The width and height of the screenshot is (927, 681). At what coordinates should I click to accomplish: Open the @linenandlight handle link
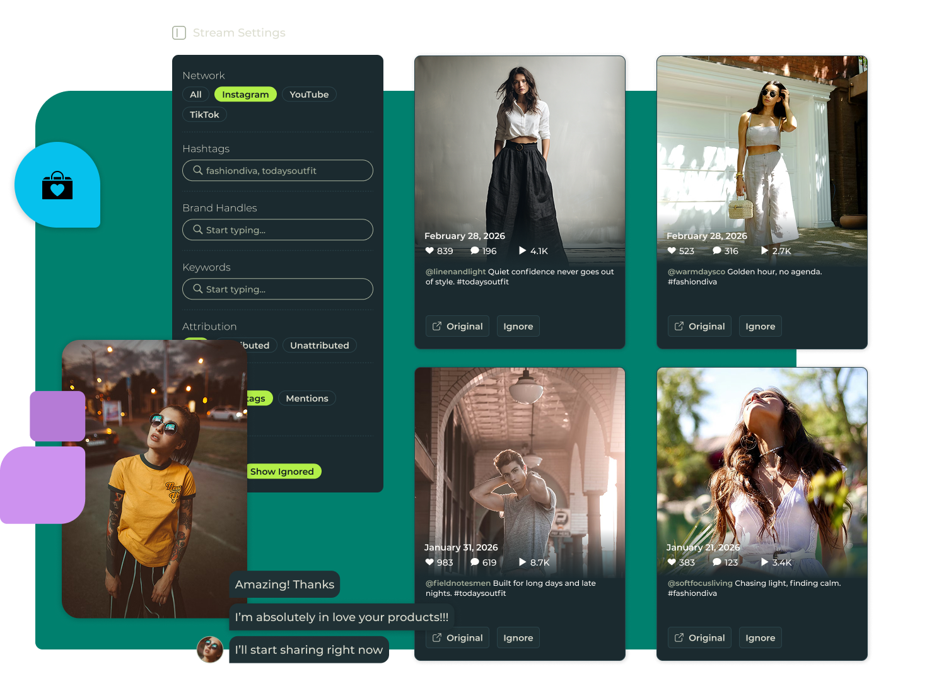click(455, 272)
